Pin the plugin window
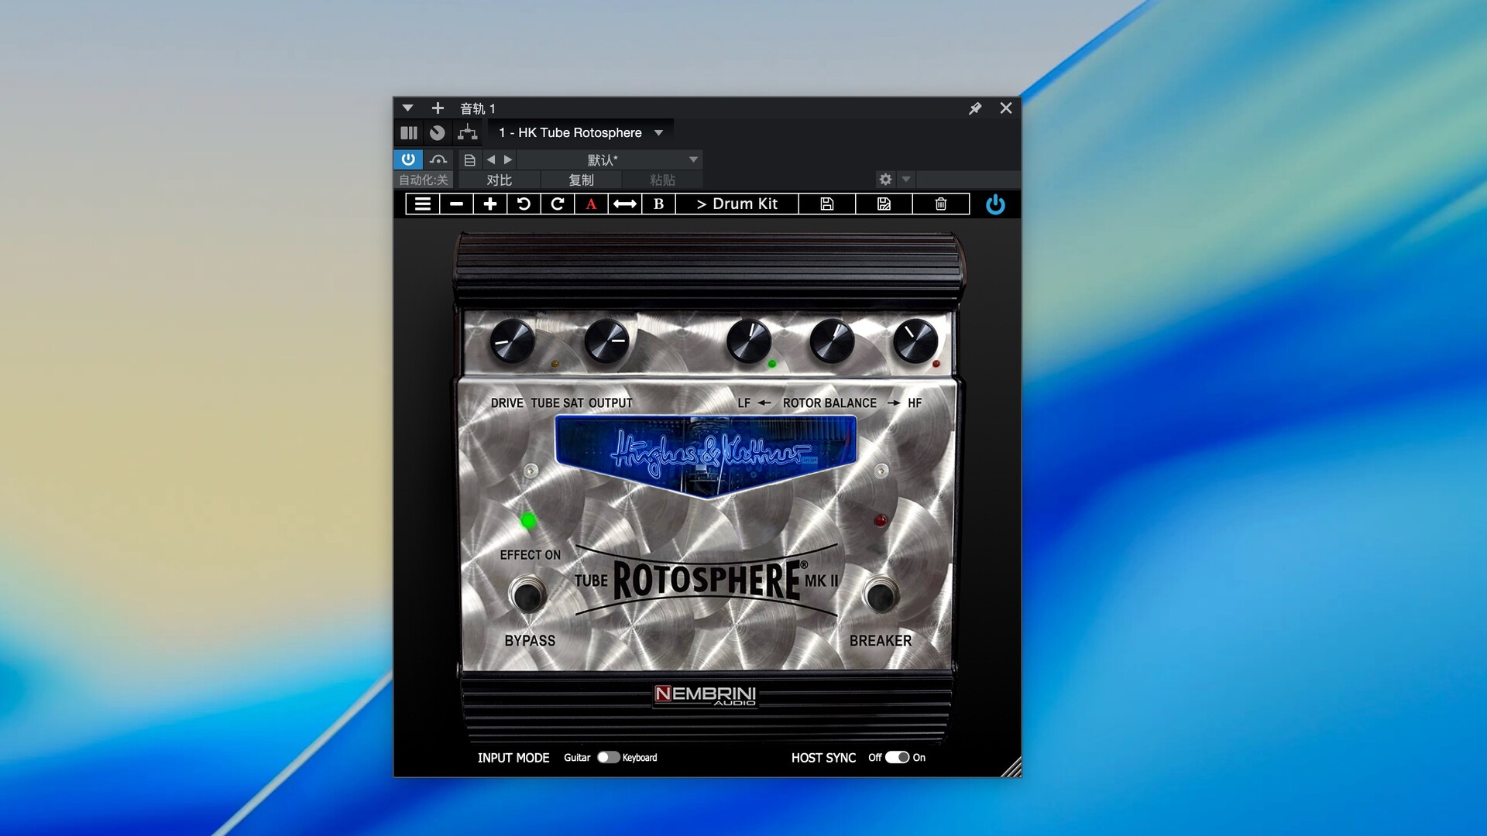The image size is (1487, 836). click(975, 108)
